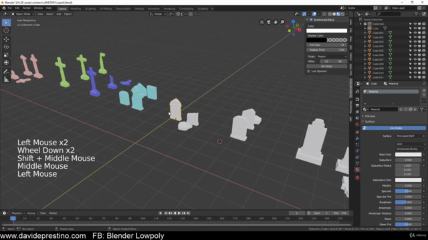Select the 3D Cursor tool

tap(6, 31)
